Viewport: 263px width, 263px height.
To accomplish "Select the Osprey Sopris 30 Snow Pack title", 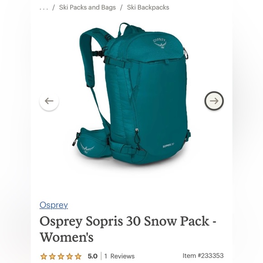I will click(x=128, y=229).
